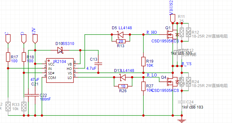Select resistor R26 with value 10
The width and height of the screenshot is (232, 123).
(x=123, y=86)
